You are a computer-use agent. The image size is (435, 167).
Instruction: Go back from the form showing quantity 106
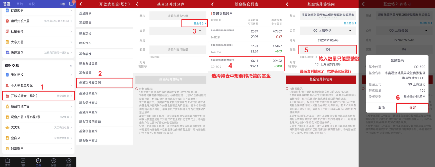[x=287, y=4]
